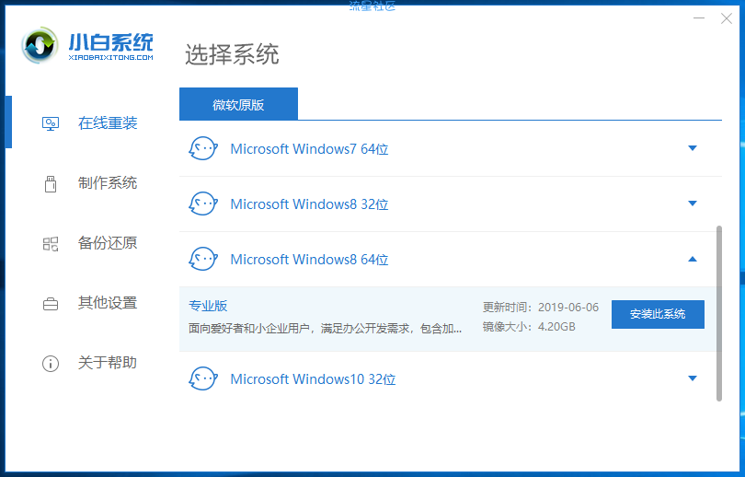
Task: Click the XIAOBAIXITONG.COM logo text
Action: [x=110, y=57]
